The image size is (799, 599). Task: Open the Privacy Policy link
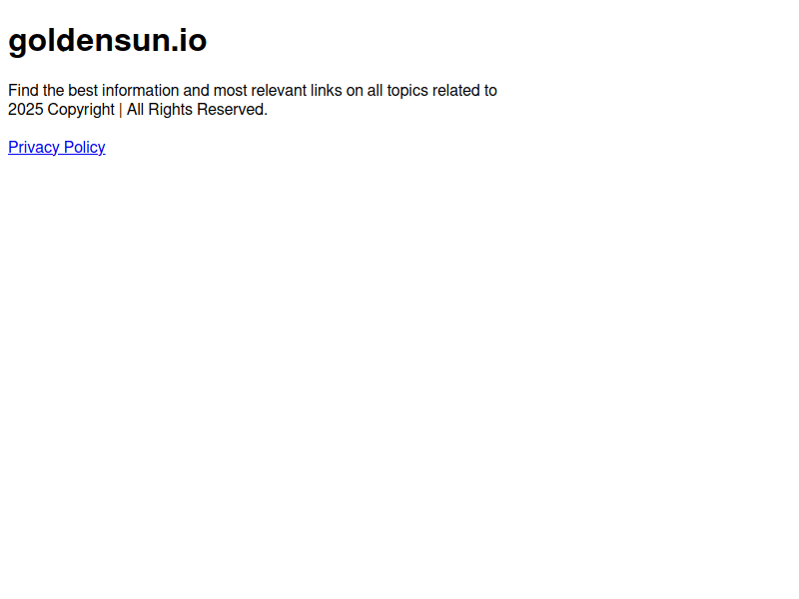coord(57,147)
